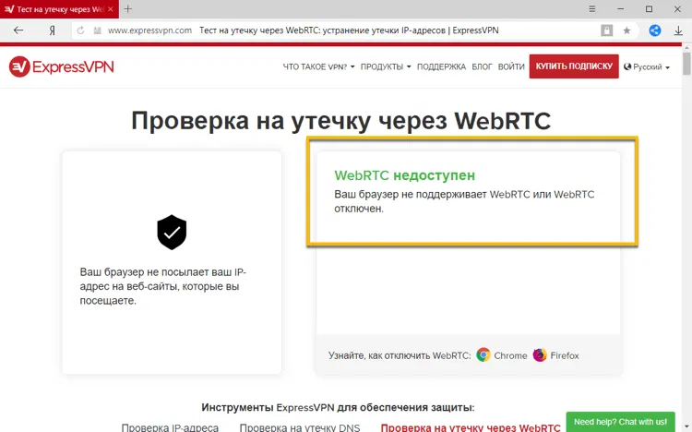Open the Проверка на утечку через WebRTC link

[x=471, y=427]
